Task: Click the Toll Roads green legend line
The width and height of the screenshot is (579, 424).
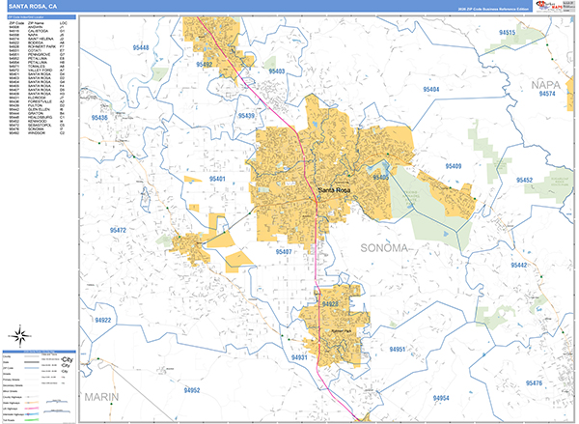Action: pos(32,420)
